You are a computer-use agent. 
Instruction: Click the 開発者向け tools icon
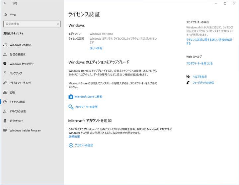tap(5, 121)
